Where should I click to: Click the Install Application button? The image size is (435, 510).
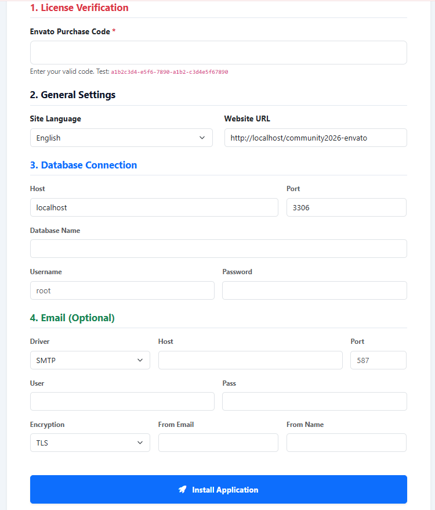218,490
